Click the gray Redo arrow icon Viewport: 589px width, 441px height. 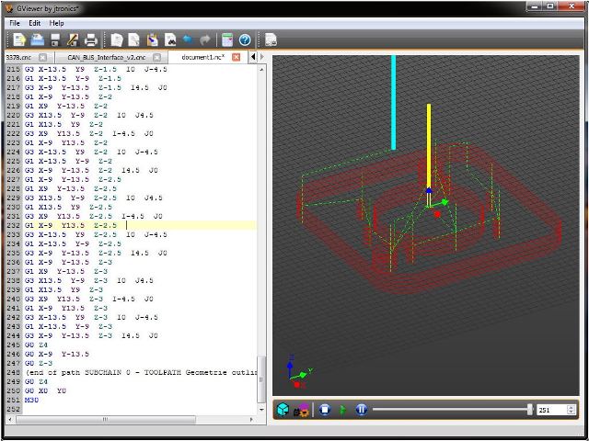[204, 40]
